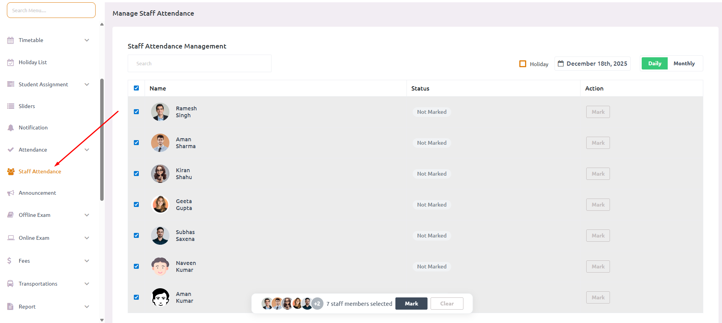Click the calendar icon beside the date
The image size is (722, 323).
[561, 63]
